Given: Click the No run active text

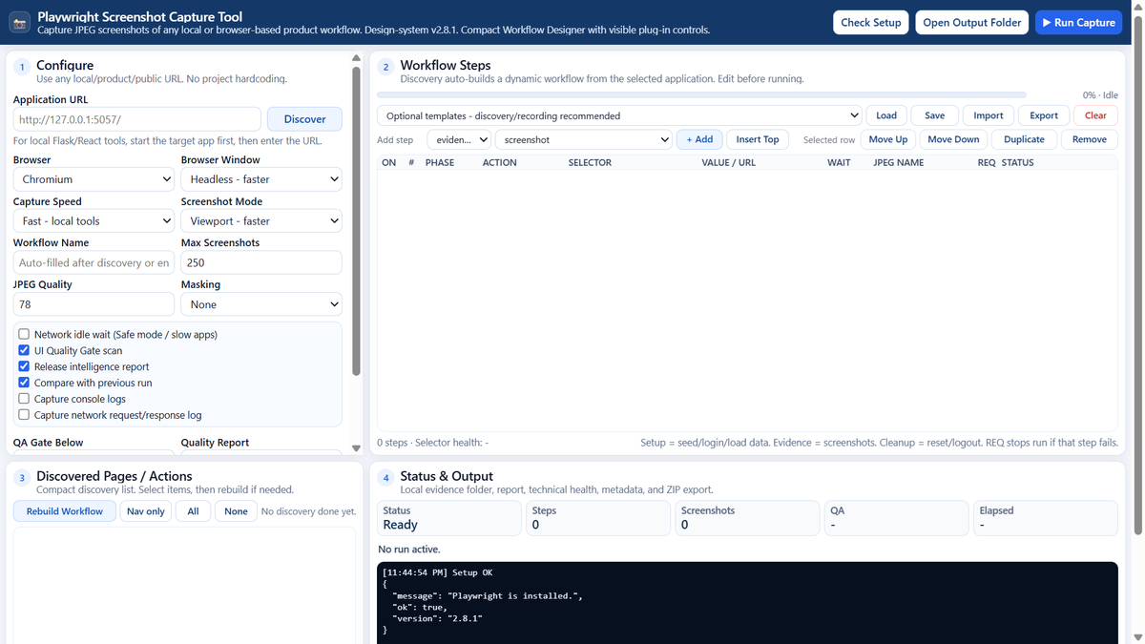Looking at the screenshot, I should (x=409, y=550).
